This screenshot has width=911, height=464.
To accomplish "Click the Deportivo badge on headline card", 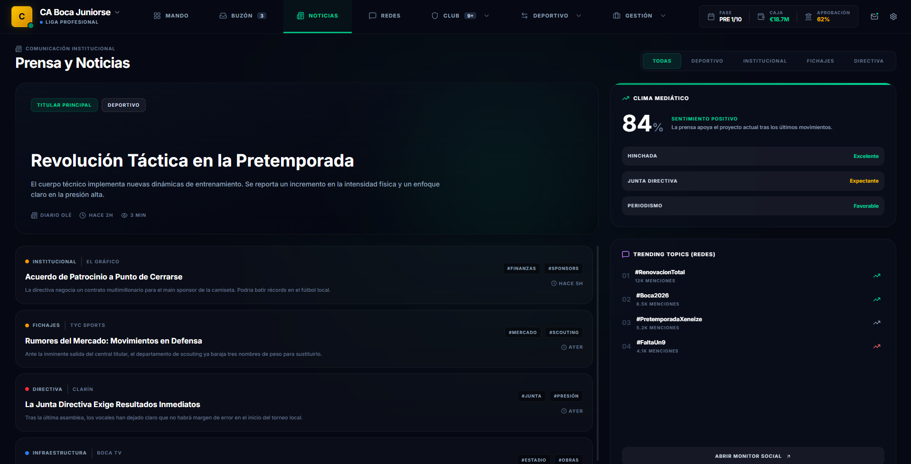I will [123, 105].
